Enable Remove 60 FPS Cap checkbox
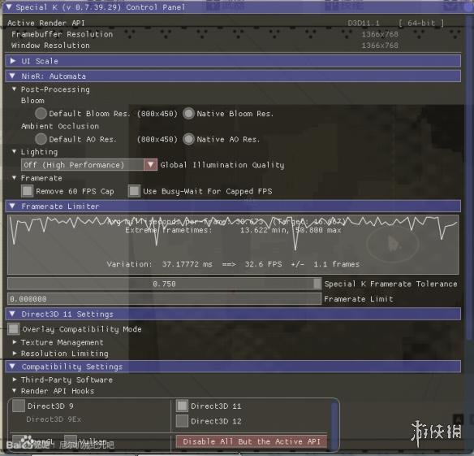Screen dimensions: 474x456 pyautogui.click(x=28, y=191)
